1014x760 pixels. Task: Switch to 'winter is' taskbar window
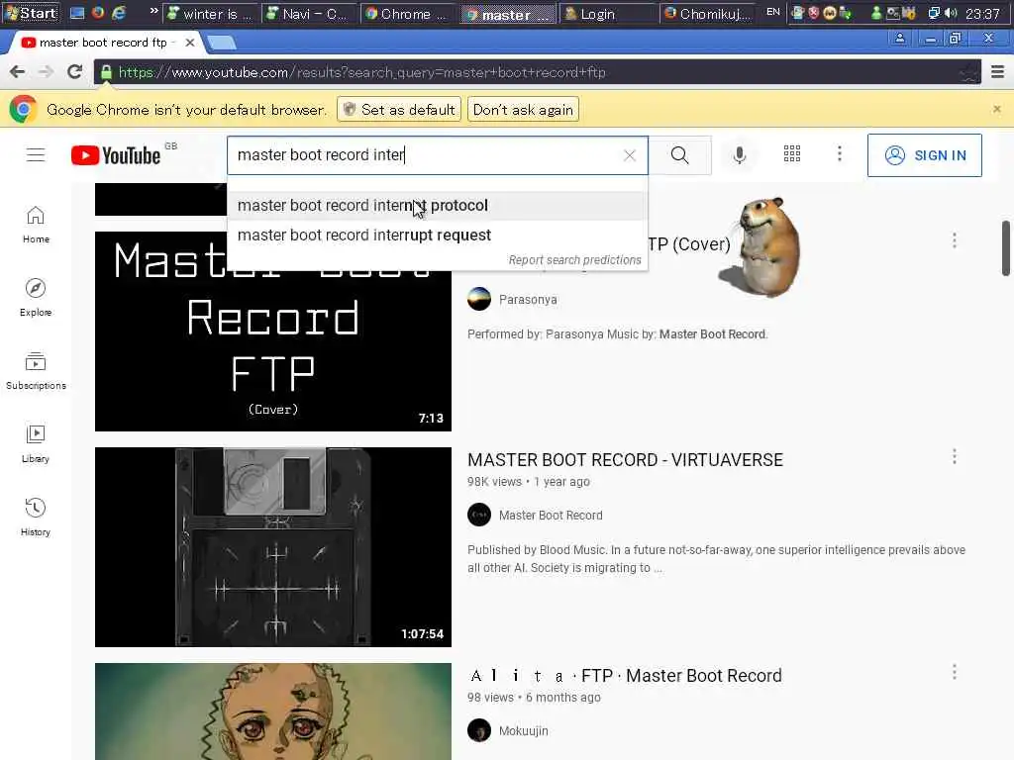point(210,14)
